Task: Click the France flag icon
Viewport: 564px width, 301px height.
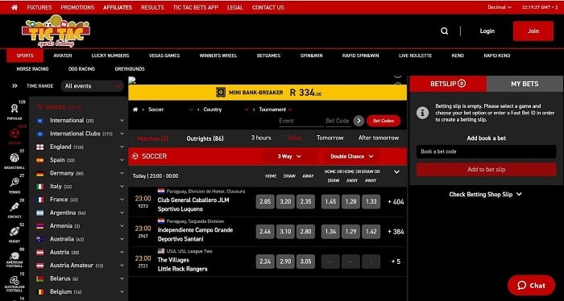Action: [x=40, y=200]
